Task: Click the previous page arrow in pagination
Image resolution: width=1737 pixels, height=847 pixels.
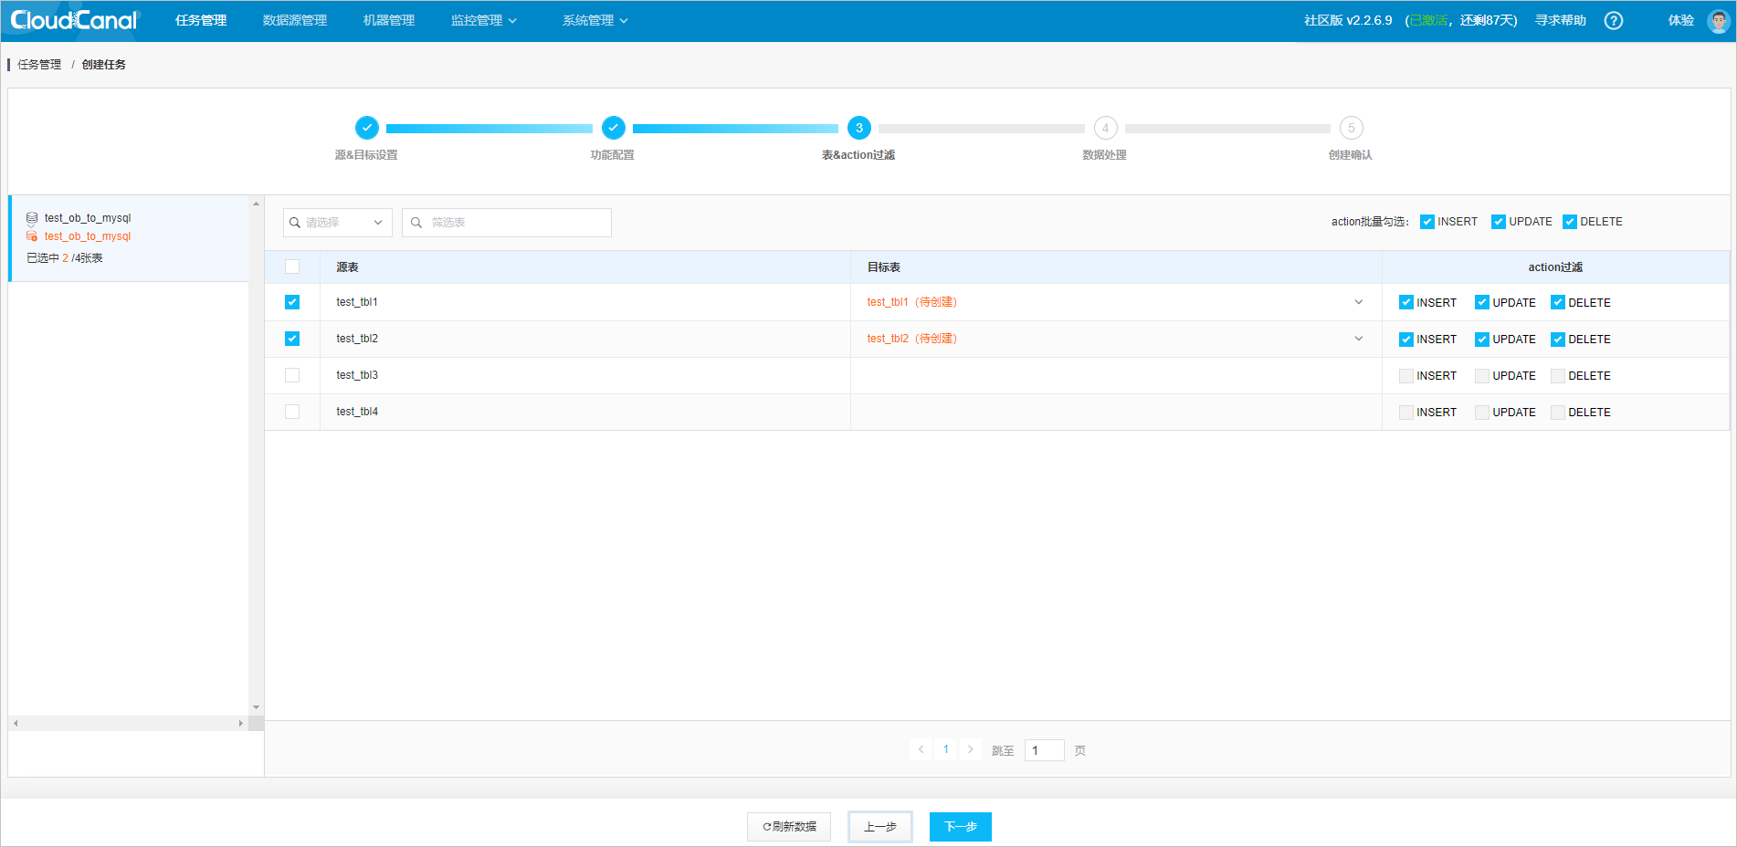Action: pyautogui.click(x=921, y=749)
